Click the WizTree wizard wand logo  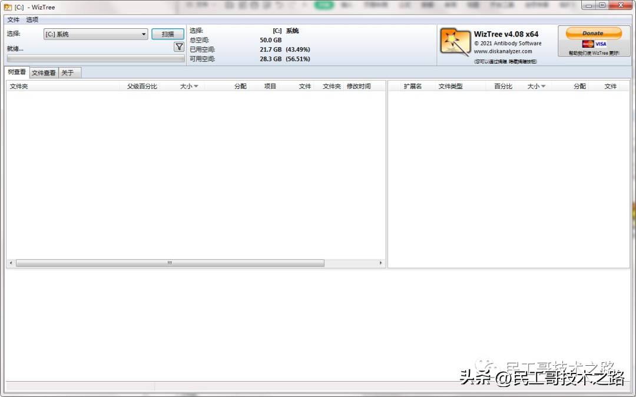pyautogui.click(x=455, y=42)
